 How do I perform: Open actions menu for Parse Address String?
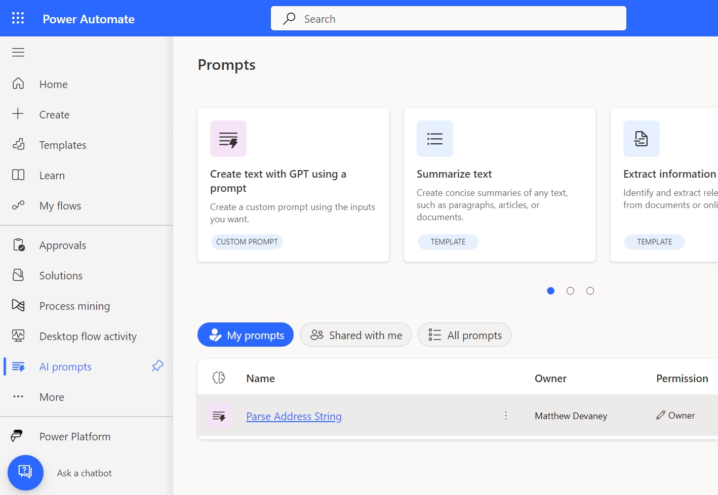tap(505, 415)
